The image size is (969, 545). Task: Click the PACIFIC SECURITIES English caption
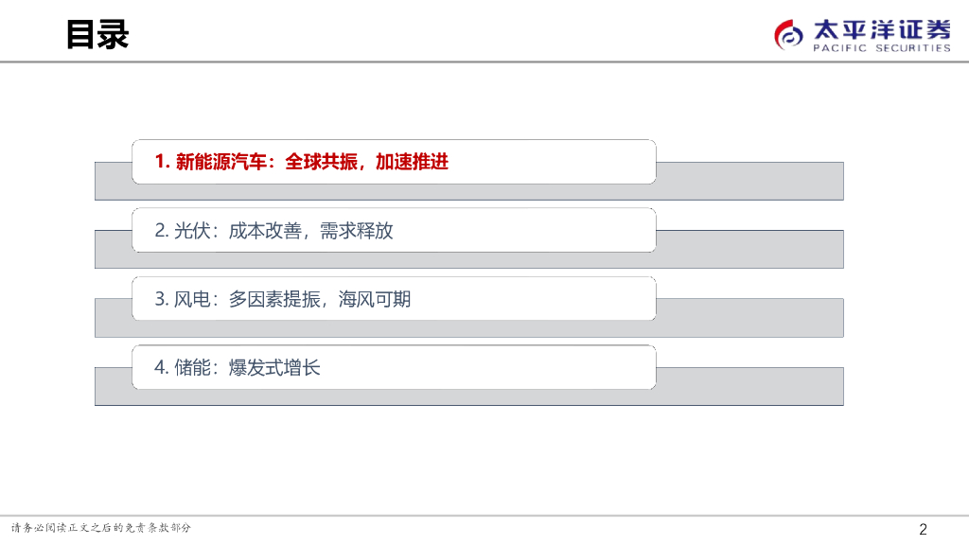coord(881,48)
